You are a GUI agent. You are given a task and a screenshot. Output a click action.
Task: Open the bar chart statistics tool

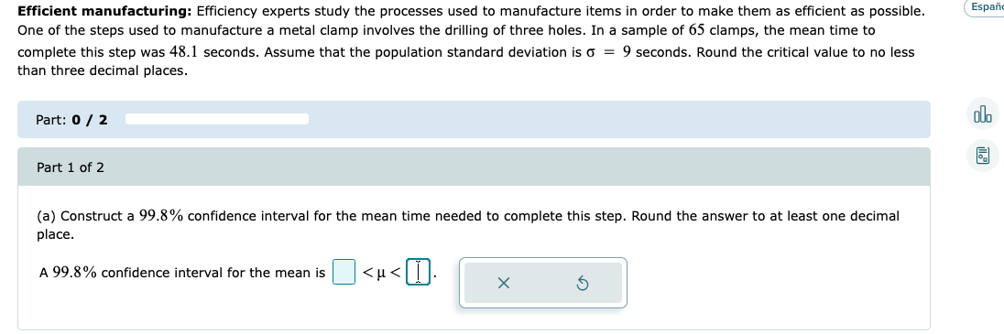pos(982,115)
